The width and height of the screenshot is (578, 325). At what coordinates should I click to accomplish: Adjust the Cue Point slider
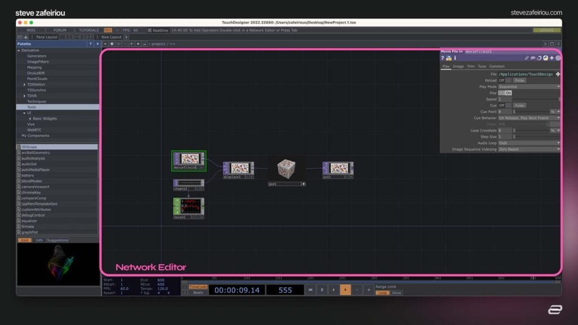(x=531, y=112)
